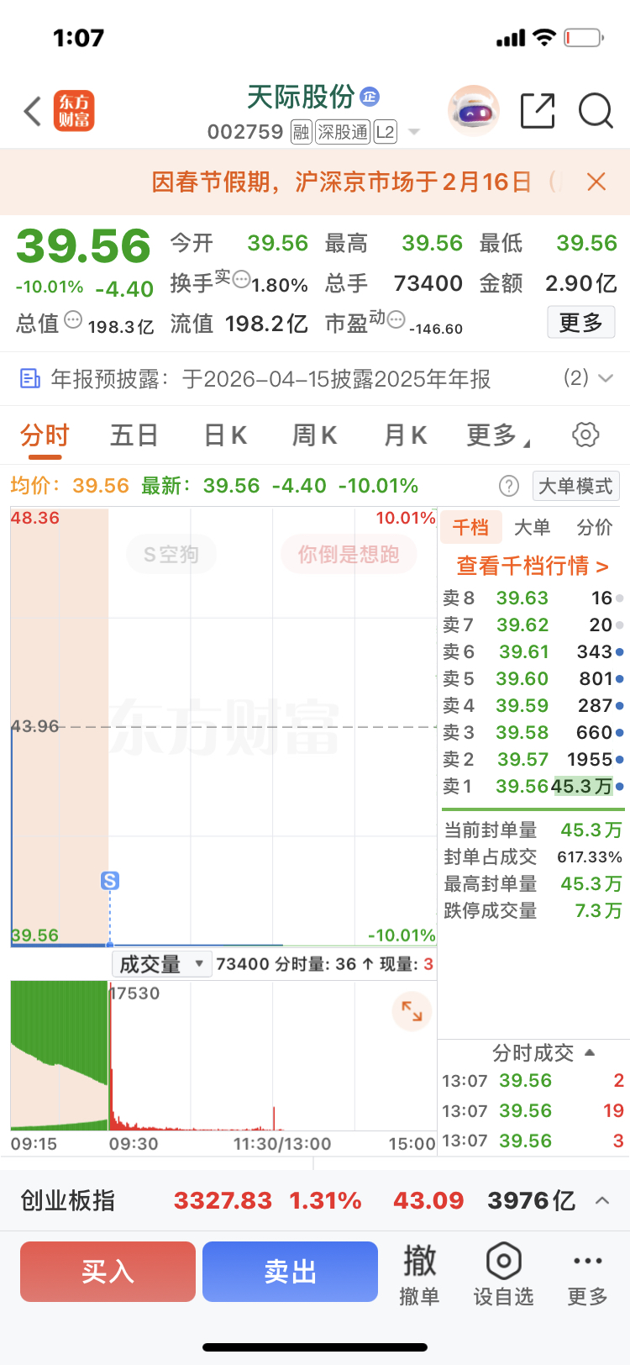Viewport: 630px width, 1365px height.
Task: Open the search magnifier icon
Action: [x=596, y=111]
